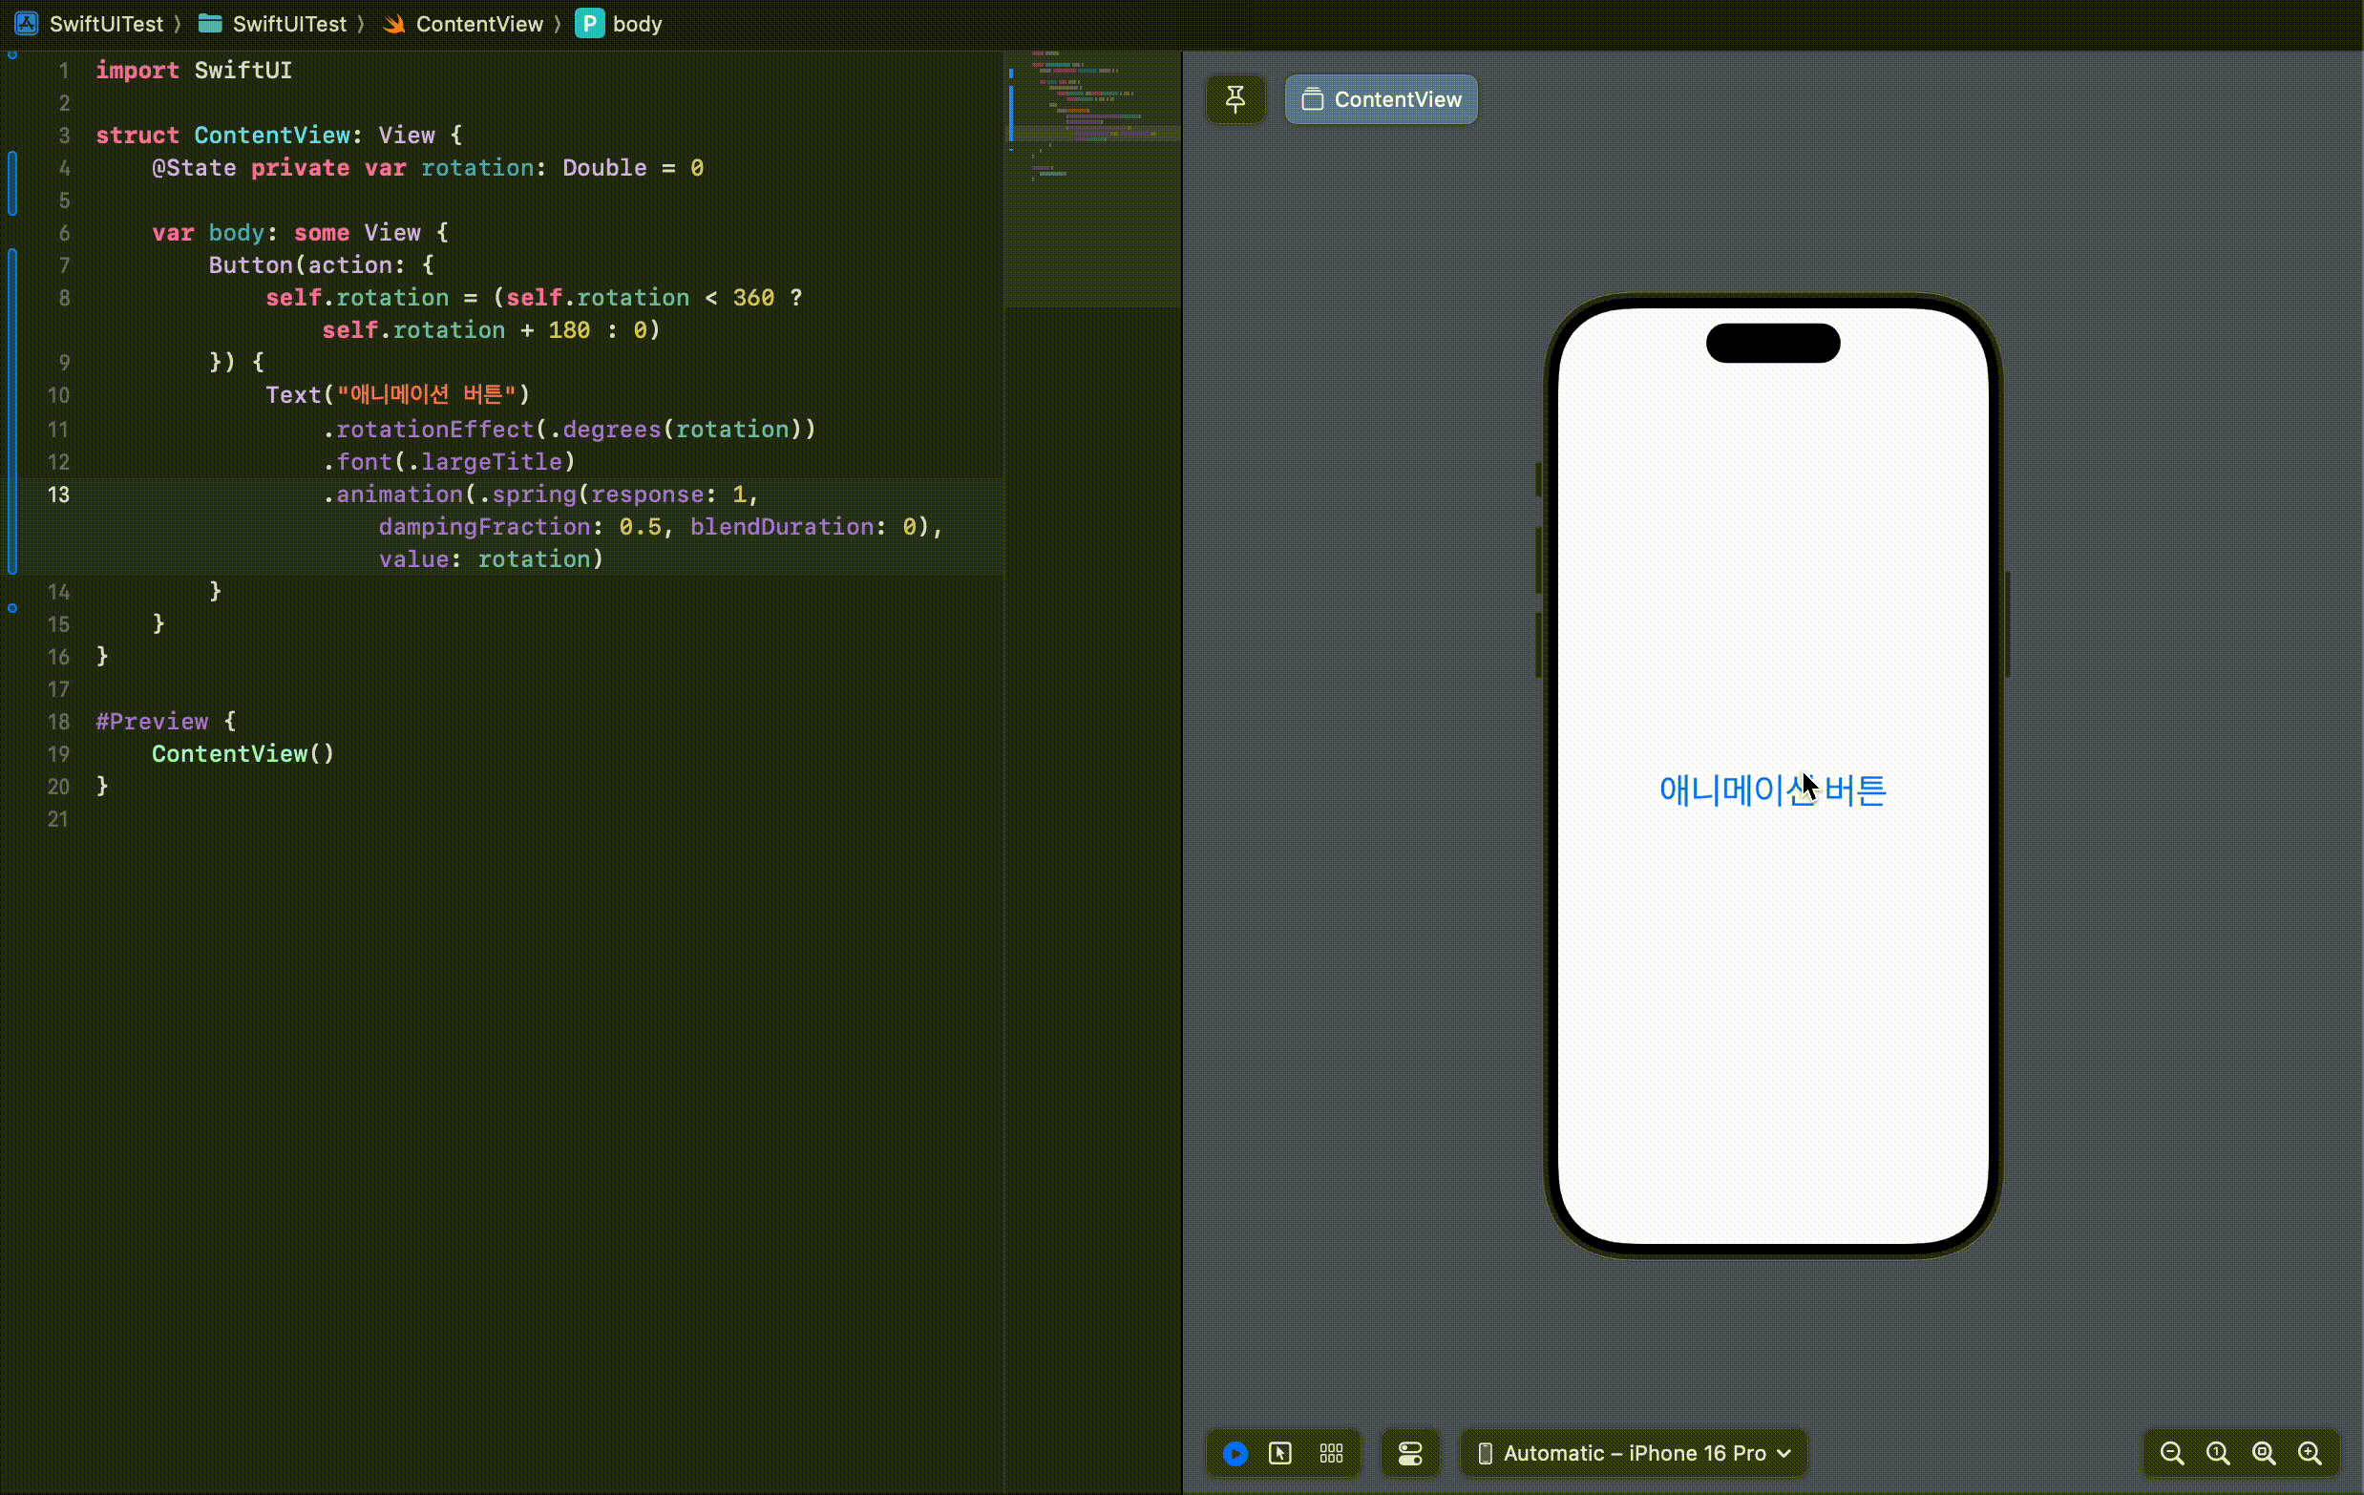Tap the 애니메이션 버튼 in preview
Image resolution: width=2364 pixels, height=1495 pixels.
1772,790
